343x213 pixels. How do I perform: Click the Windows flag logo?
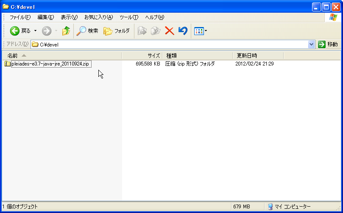[333, 17]
